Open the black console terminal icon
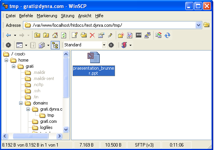The width and height of the screenshot is (214, 150). click(x=139, y=35)
